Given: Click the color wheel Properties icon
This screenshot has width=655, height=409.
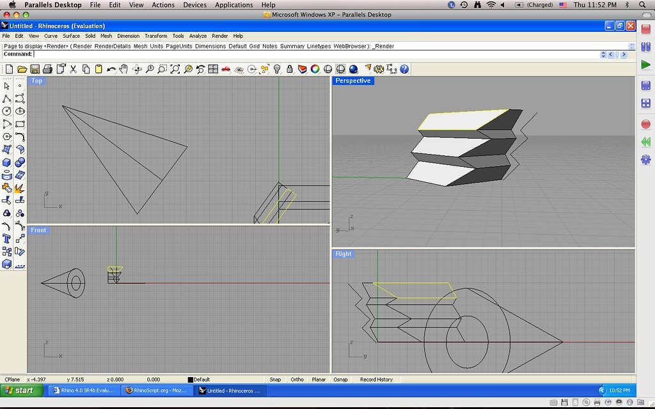Looking at the screenshot, I should 315,69.
